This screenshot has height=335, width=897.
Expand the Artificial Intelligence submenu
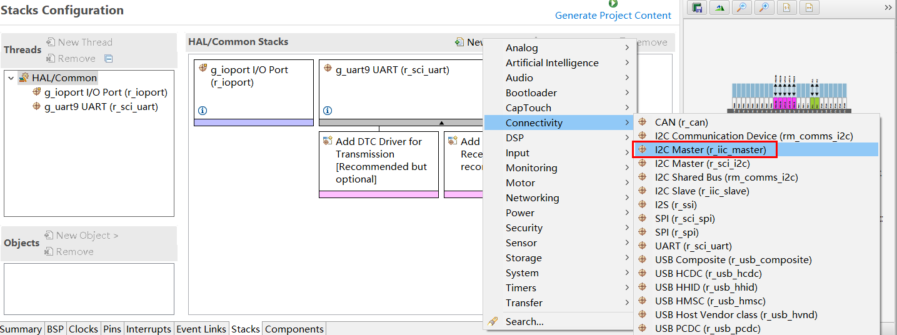point(560,62)
